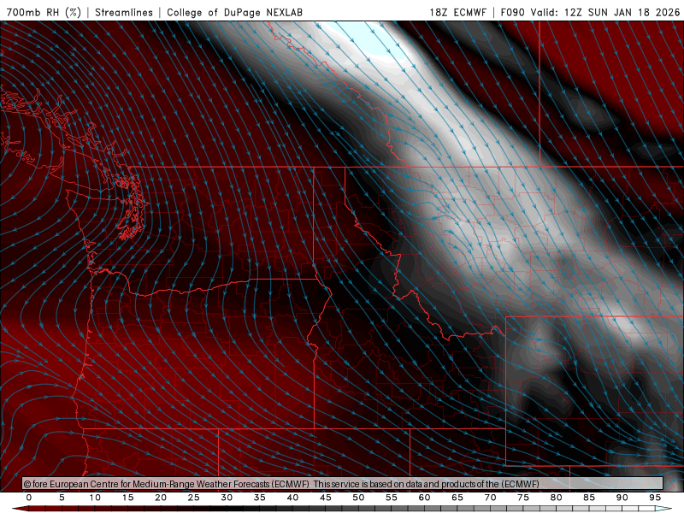Click the "F090" forecast hour label
The height and width of the screenshot is (513, 684).
[512, 12]
